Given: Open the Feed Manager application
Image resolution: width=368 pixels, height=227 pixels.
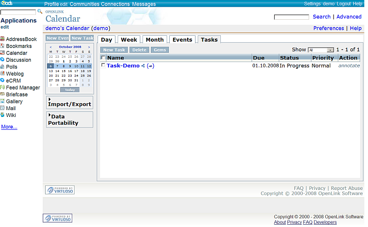Looking at the screenshot, I should (23, 88).
